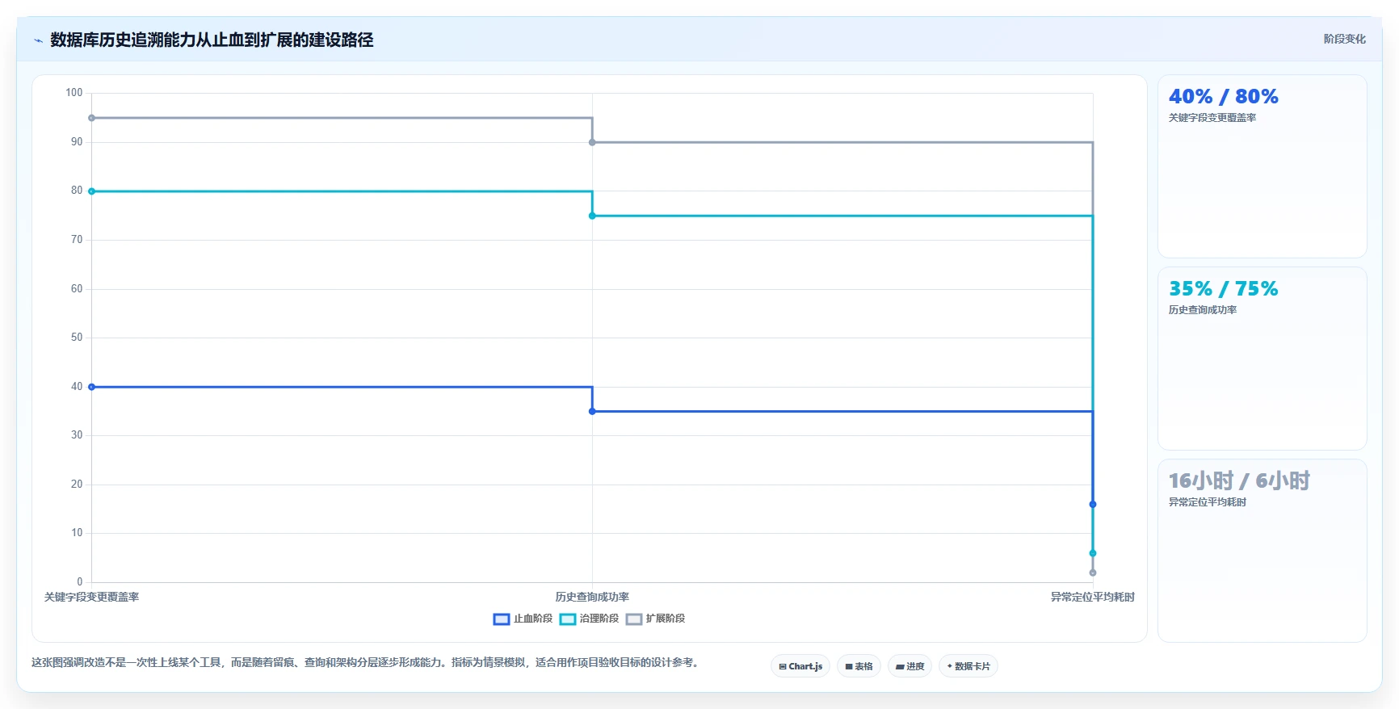Image resolution: width=1399 pixels, height=709 pixels.
Task: Click the 止血阶段 point at 35 on 历史查询成功率
Action: (x=592, y=411)
